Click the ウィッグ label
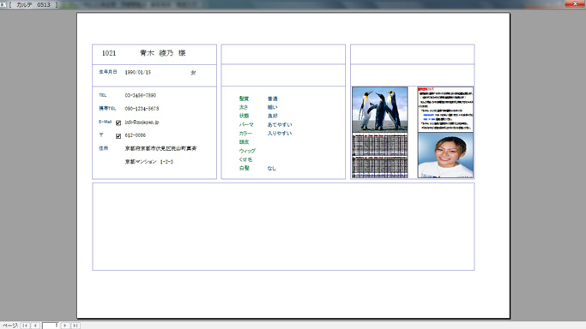 tap(247, 151)
